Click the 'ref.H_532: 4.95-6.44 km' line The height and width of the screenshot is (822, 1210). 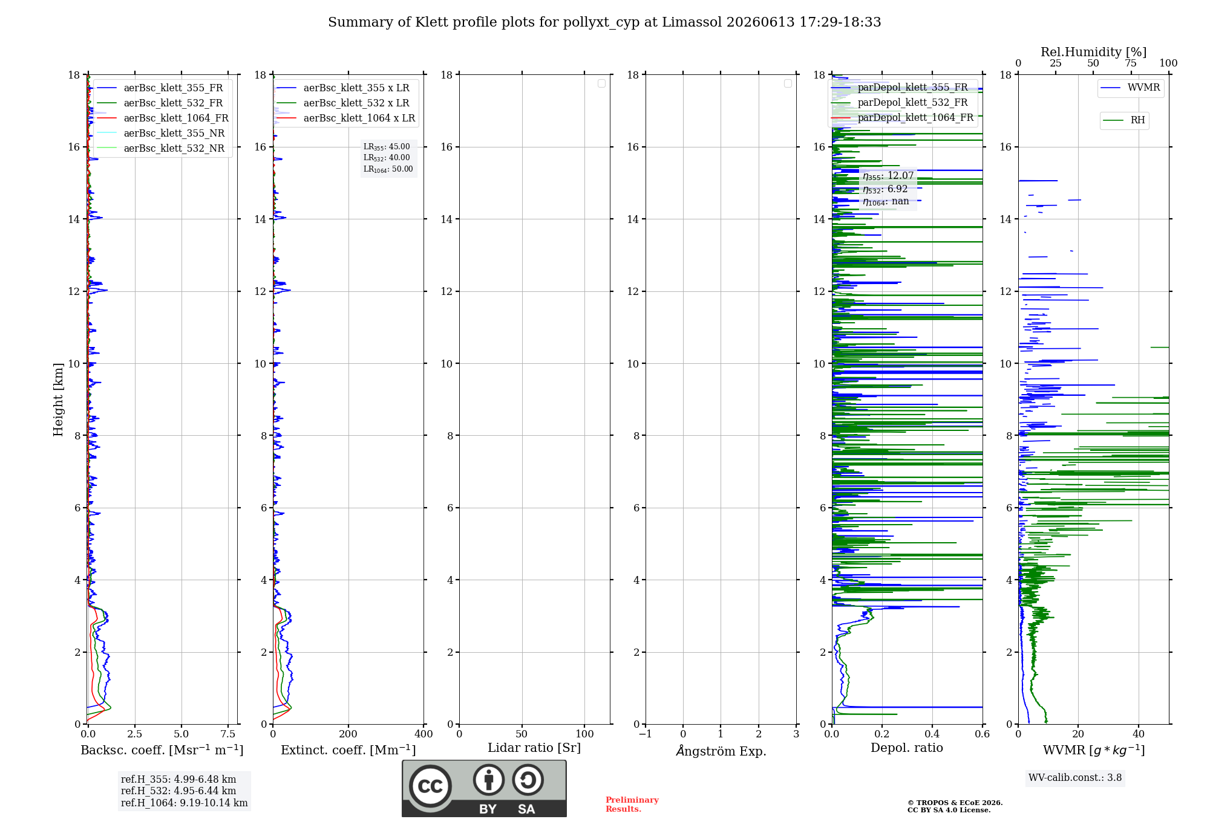[x=178, y=791]
